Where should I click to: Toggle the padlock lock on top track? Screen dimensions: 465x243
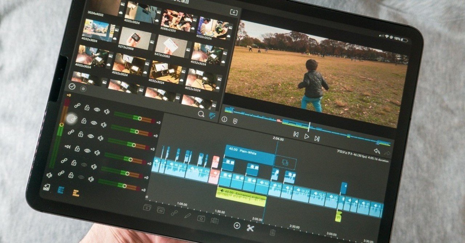(87, 107)
